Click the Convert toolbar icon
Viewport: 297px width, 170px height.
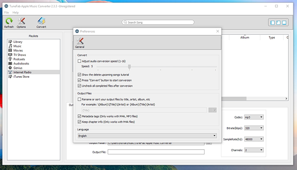pos(41,21)
